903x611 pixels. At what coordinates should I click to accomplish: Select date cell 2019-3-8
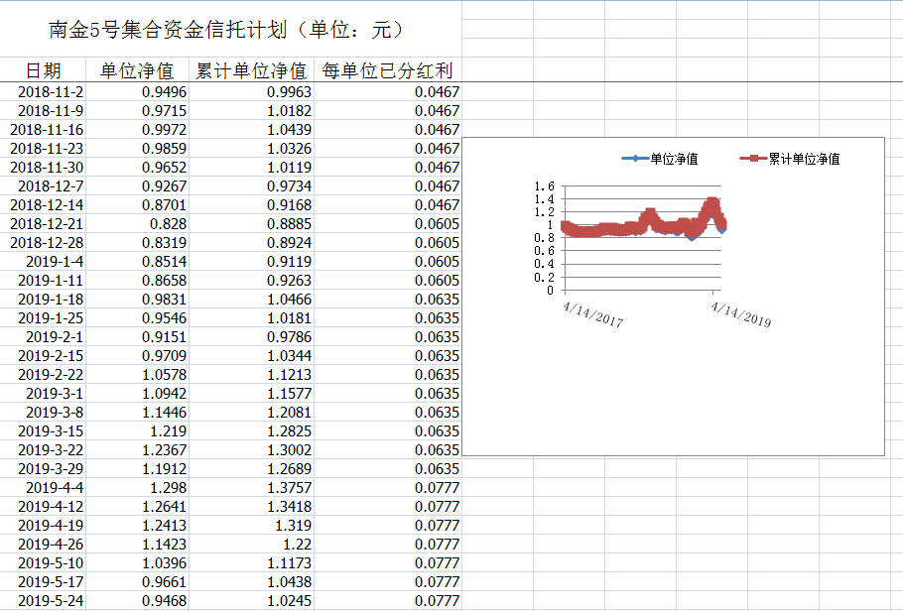pyautogui.click(x=44, y=413)
